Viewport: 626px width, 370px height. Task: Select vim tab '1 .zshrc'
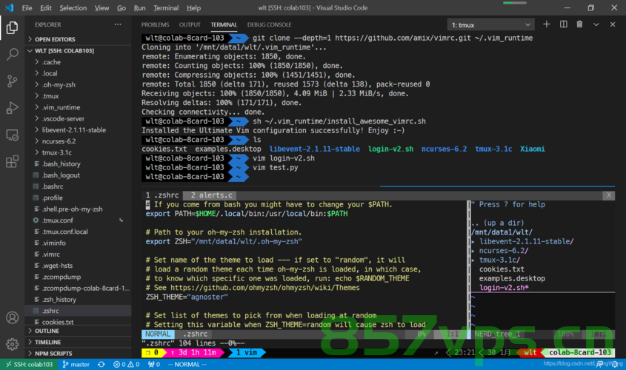click(162, 195)
